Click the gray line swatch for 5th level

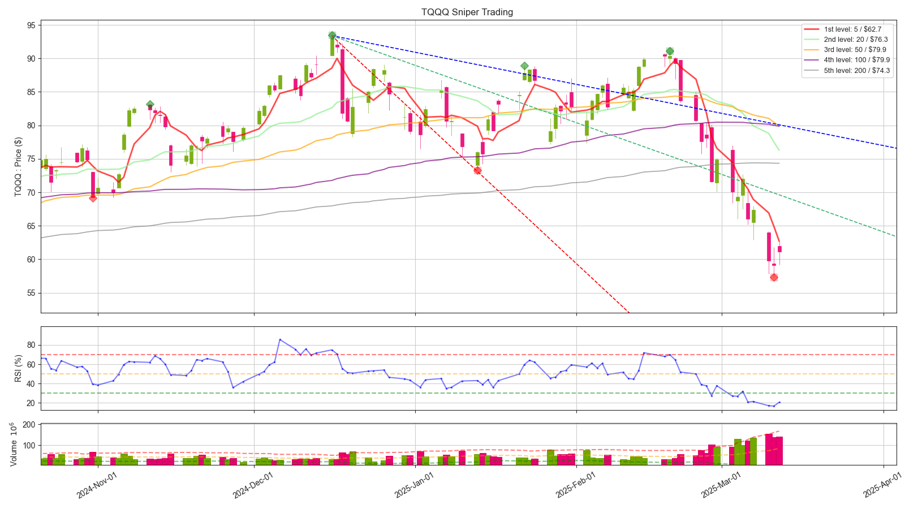click(x=812, y=71)
